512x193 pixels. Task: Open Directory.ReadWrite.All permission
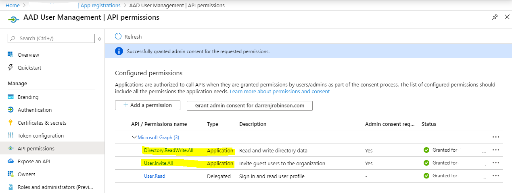click(169, 150)
